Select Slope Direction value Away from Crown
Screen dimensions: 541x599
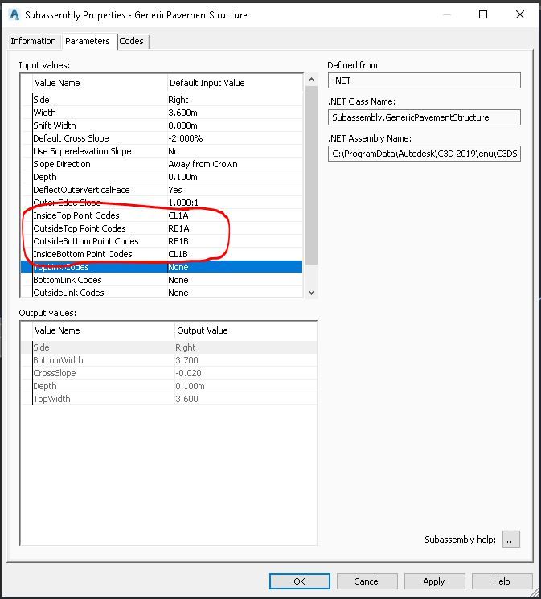(x=235, y=164)
